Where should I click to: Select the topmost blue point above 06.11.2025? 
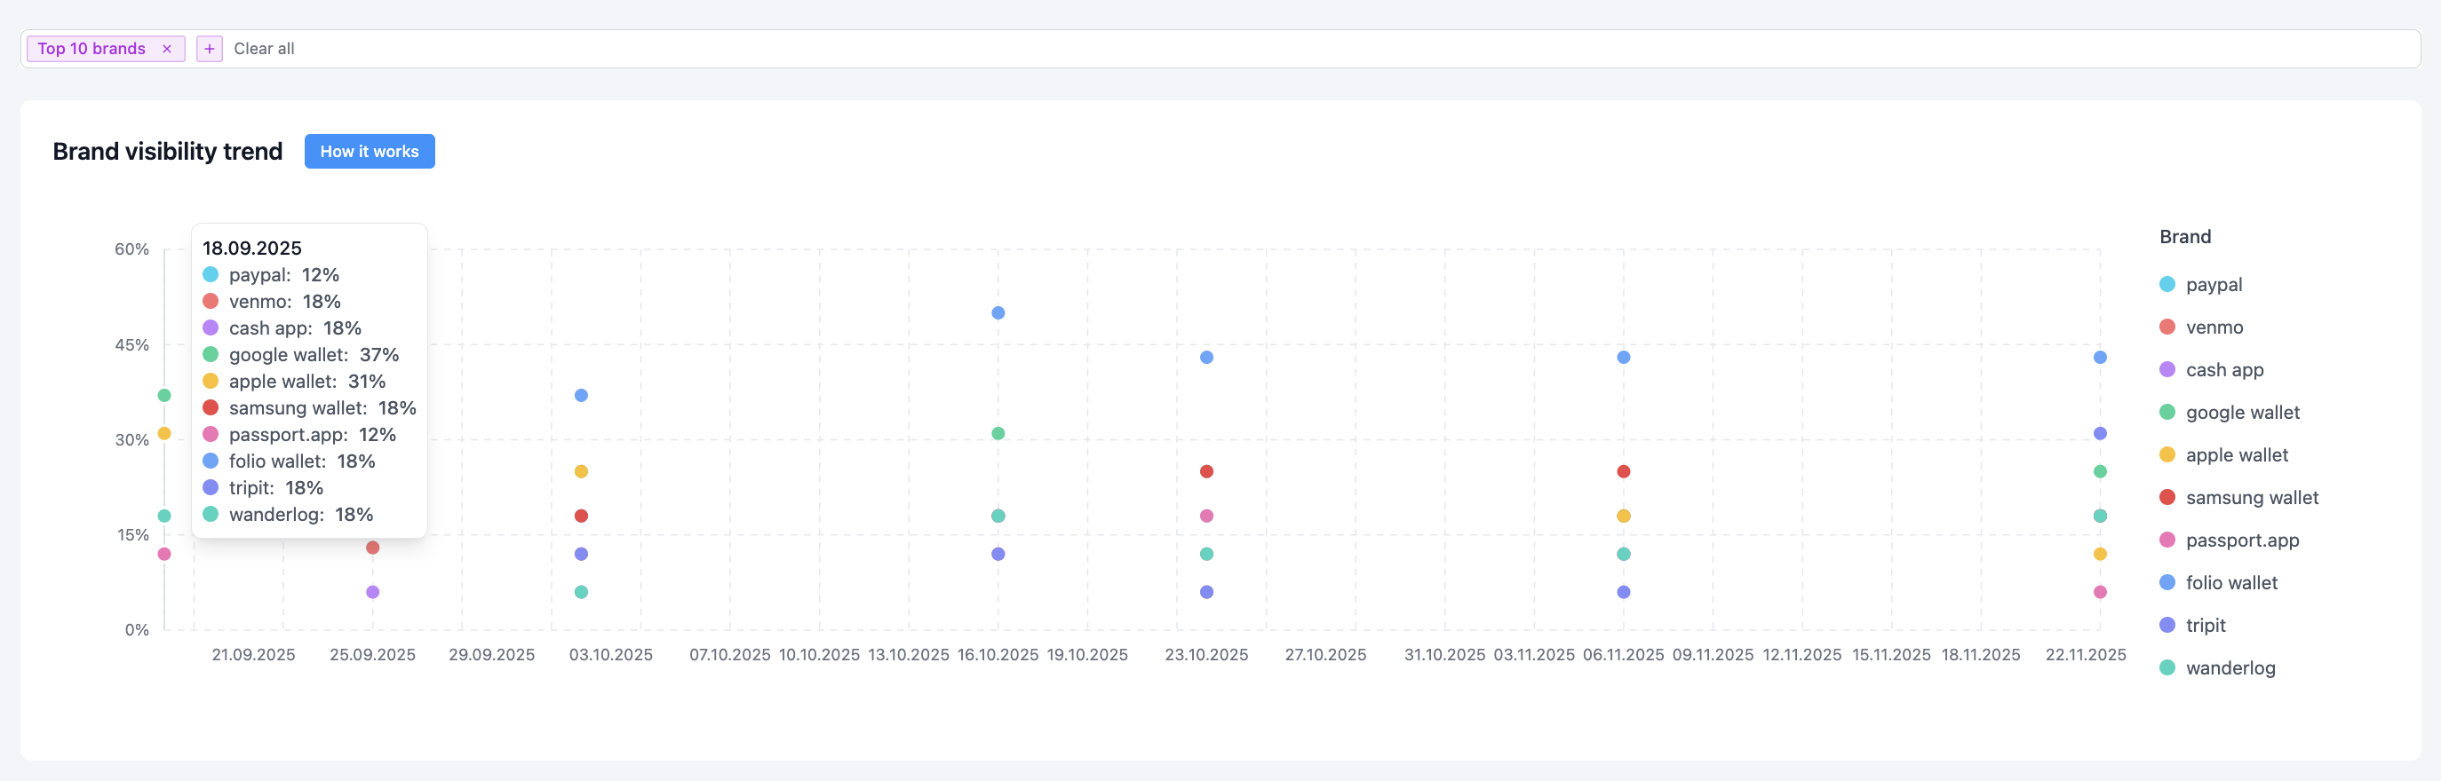tap(1623, 357)
